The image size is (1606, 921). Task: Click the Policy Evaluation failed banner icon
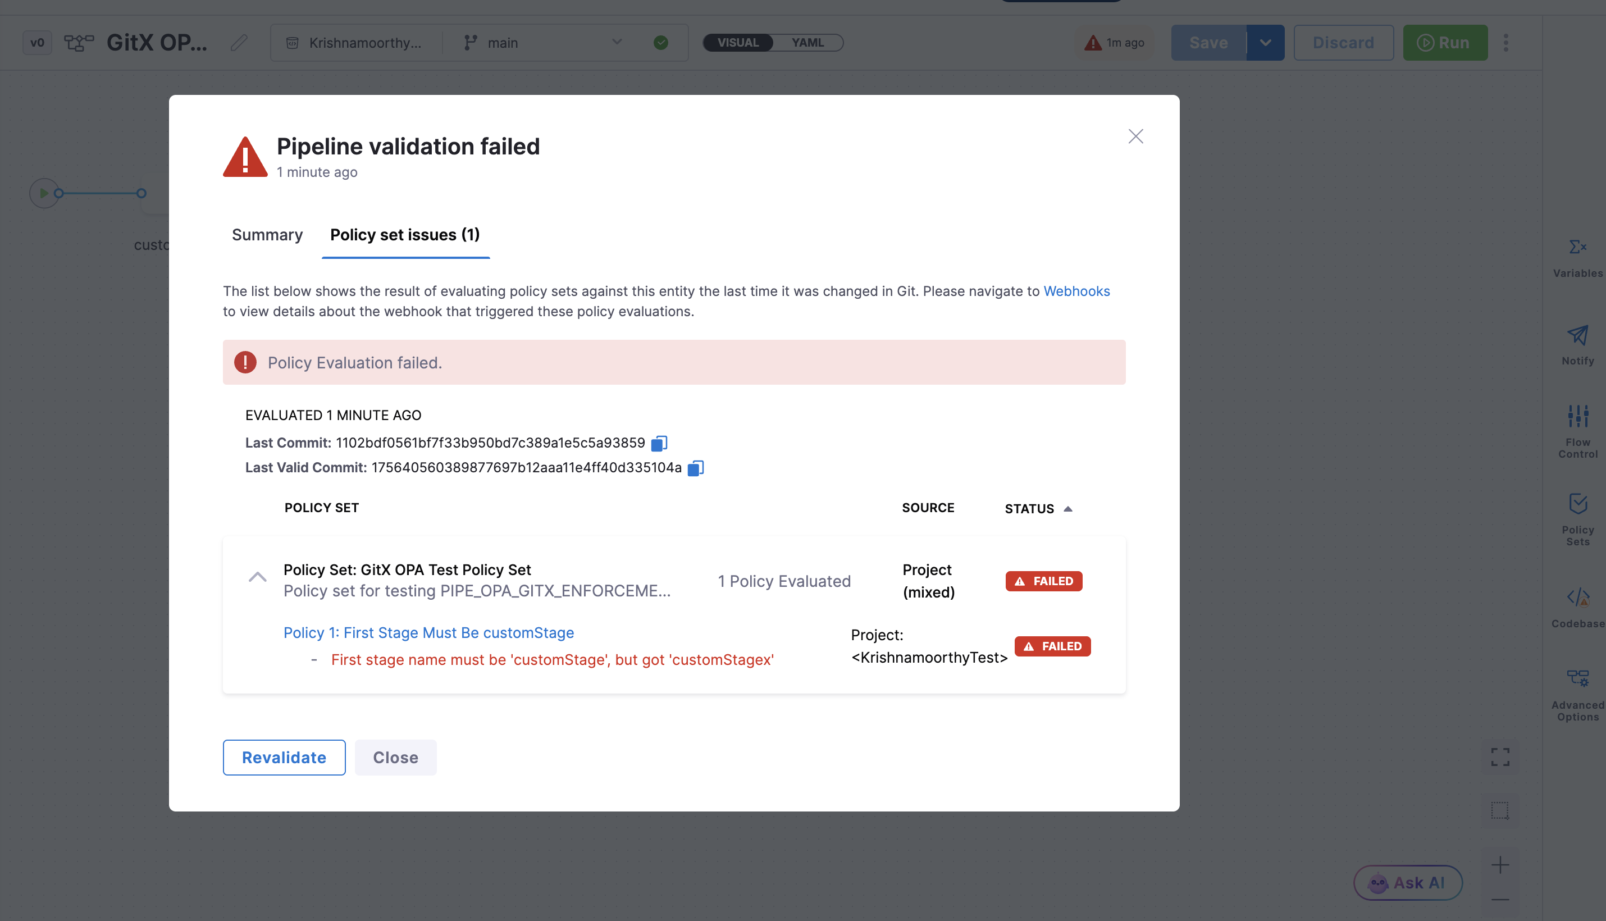tap(245, 362)
